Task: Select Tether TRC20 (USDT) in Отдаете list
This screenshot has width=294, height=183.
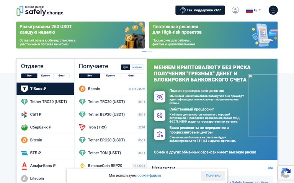Action: pos(46,101)
